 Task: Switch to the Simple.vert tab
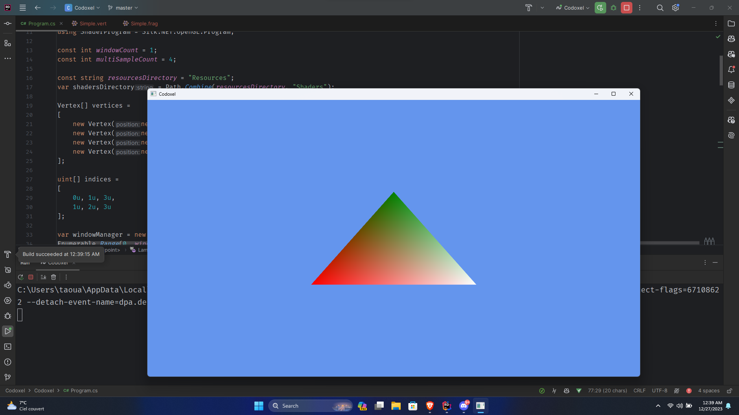tap(93, 23)
